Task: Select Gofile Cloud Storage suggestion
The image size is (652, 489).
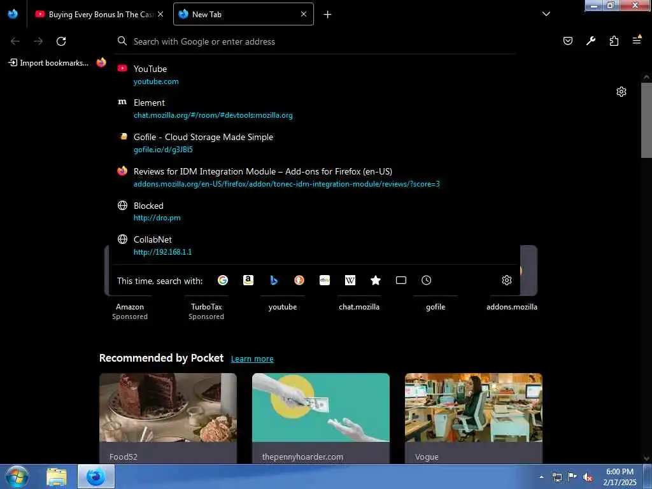Action: pyautogui.click(x=316, y=143)
